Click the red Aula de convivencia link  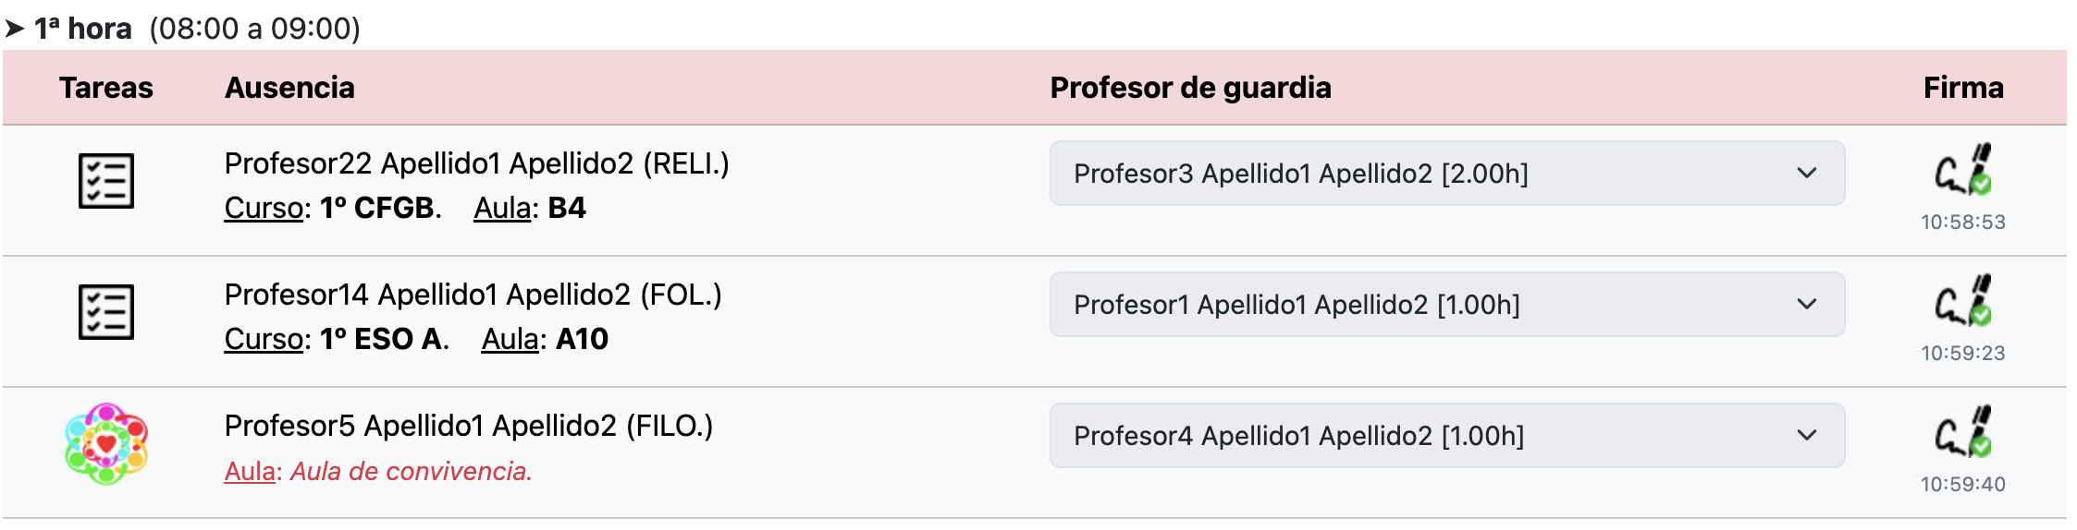(250, 471)
